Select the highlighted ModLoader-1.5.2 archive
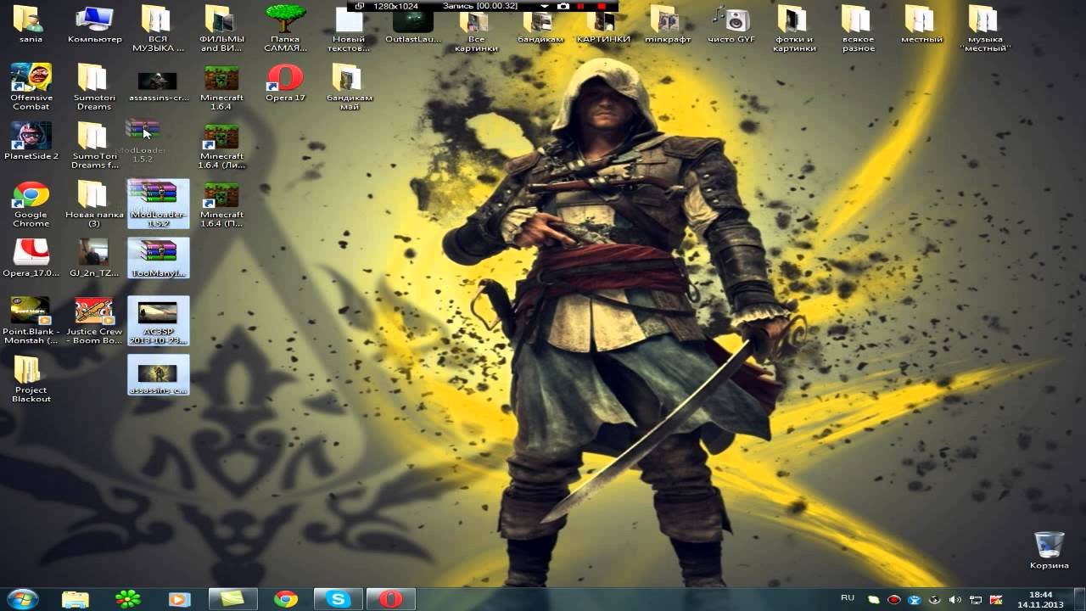Screen dimensions: 1086x611 point(158,204)
